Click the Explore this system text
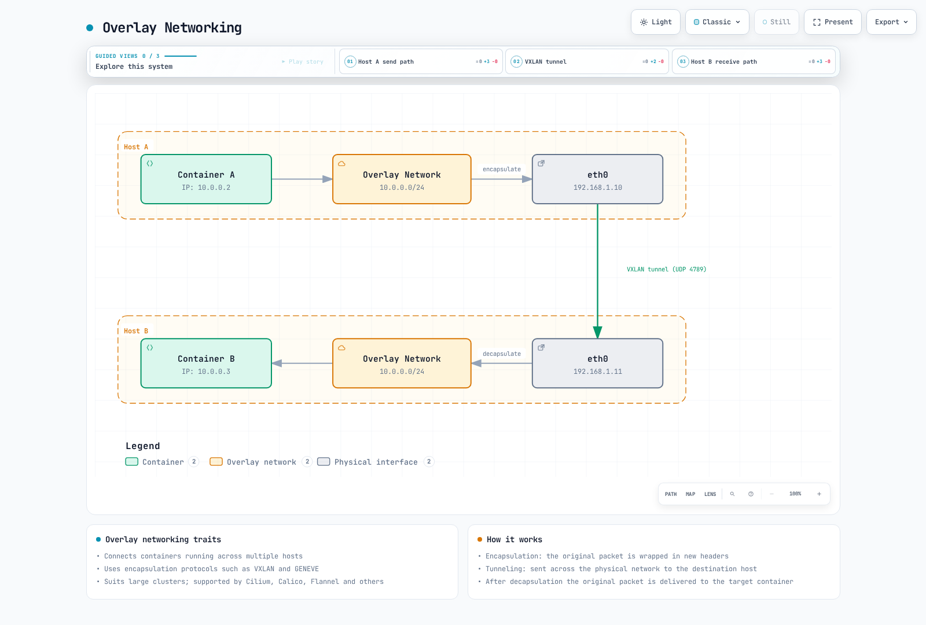926x625 pixels. (x=134, y=67)
